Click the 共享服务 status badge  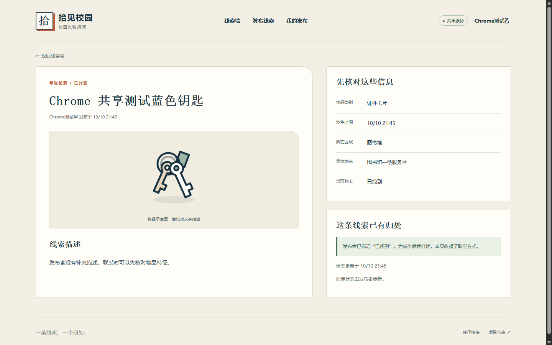(453, 21)
